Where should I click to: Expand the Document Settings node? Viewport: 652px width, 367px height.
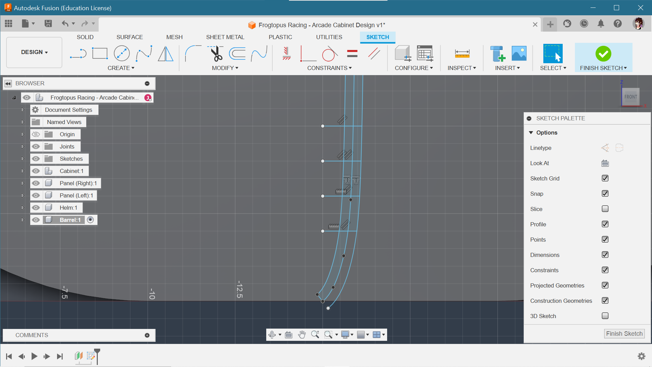pyautogui.click(x=22, y=110)
